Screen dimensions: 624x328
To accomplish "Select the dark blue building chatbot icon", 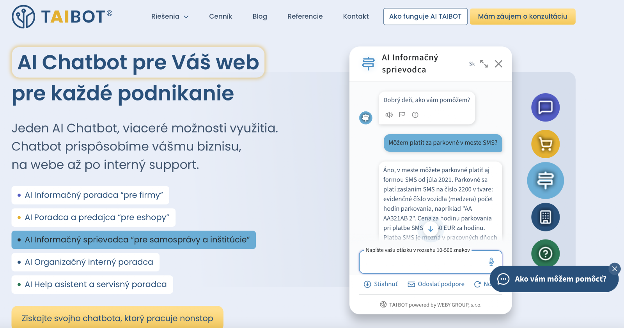I will [x=545, y=217].
